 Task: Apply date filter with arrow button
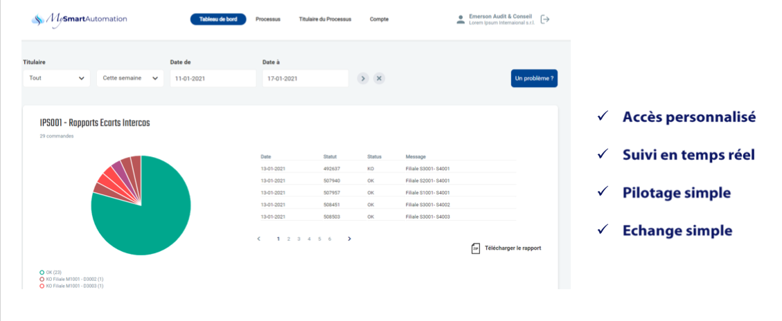click(x=363, y=78)
